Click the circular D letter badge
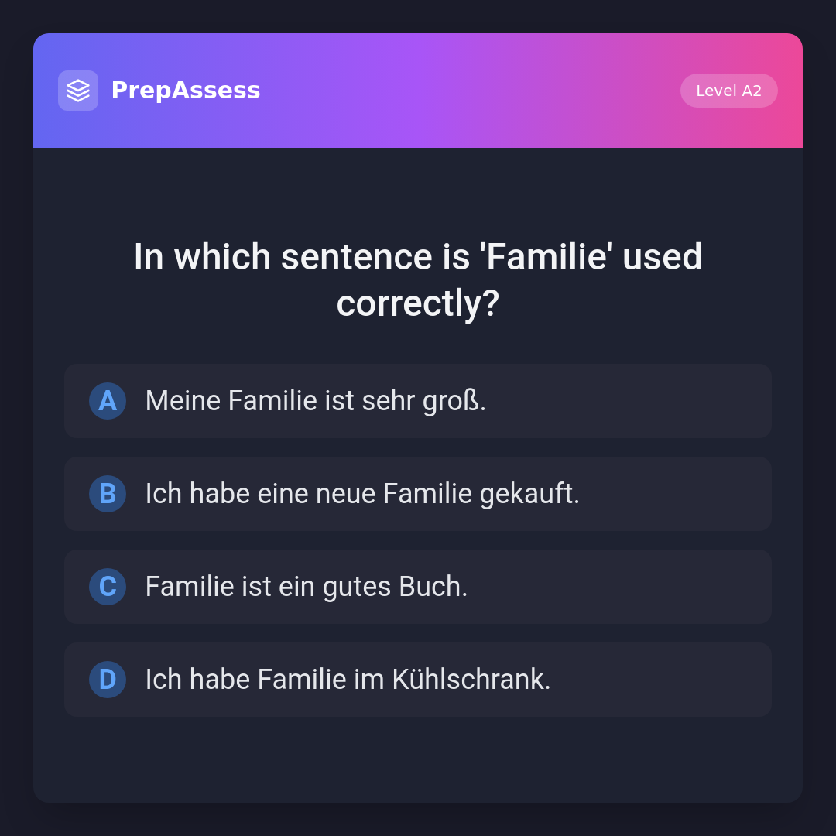The height and width of the screenshot is (836, 836). pyautogui.click(x=108, y=680)
